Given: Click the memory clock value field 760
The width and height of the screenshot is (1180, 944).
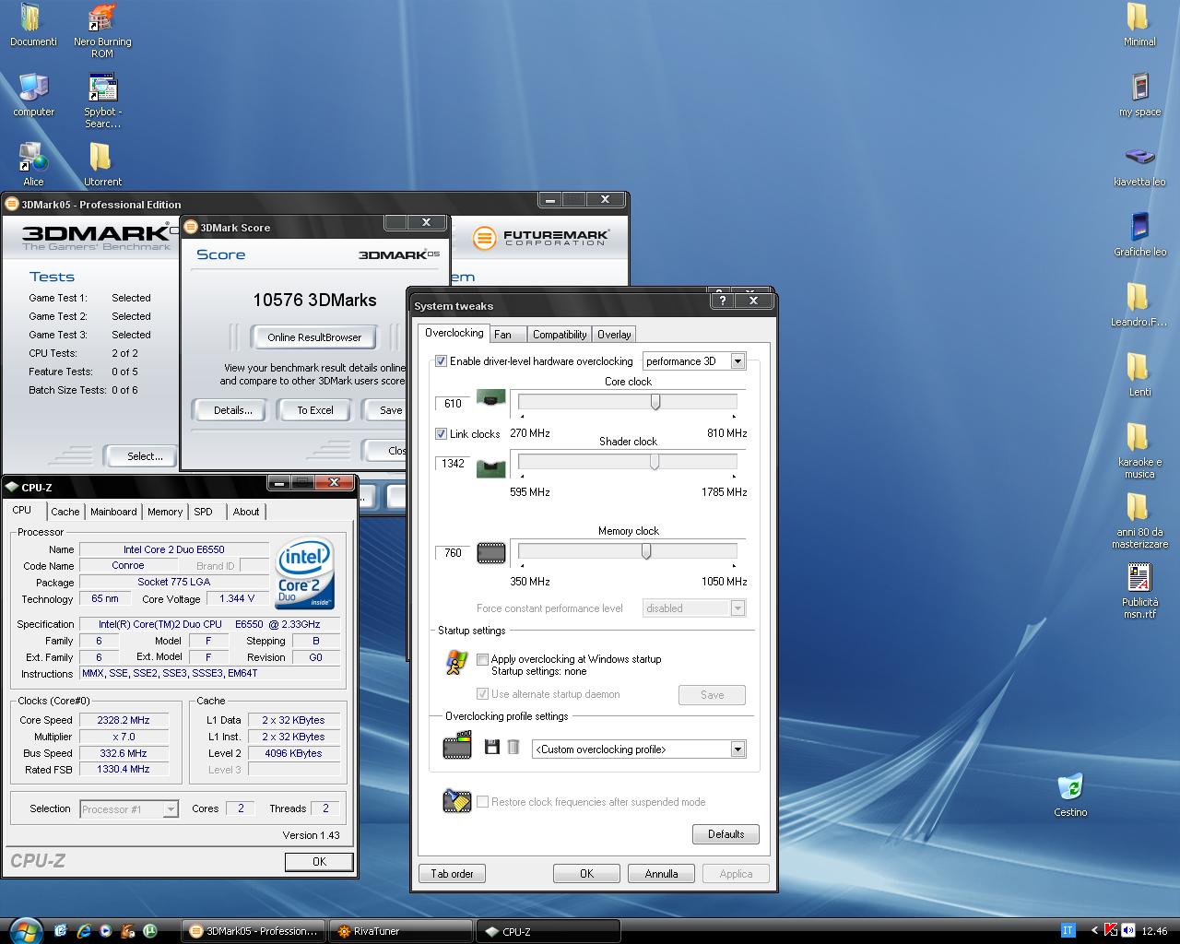Looking at the screenshot, I should pyautogui.click(x=452, y=553).
